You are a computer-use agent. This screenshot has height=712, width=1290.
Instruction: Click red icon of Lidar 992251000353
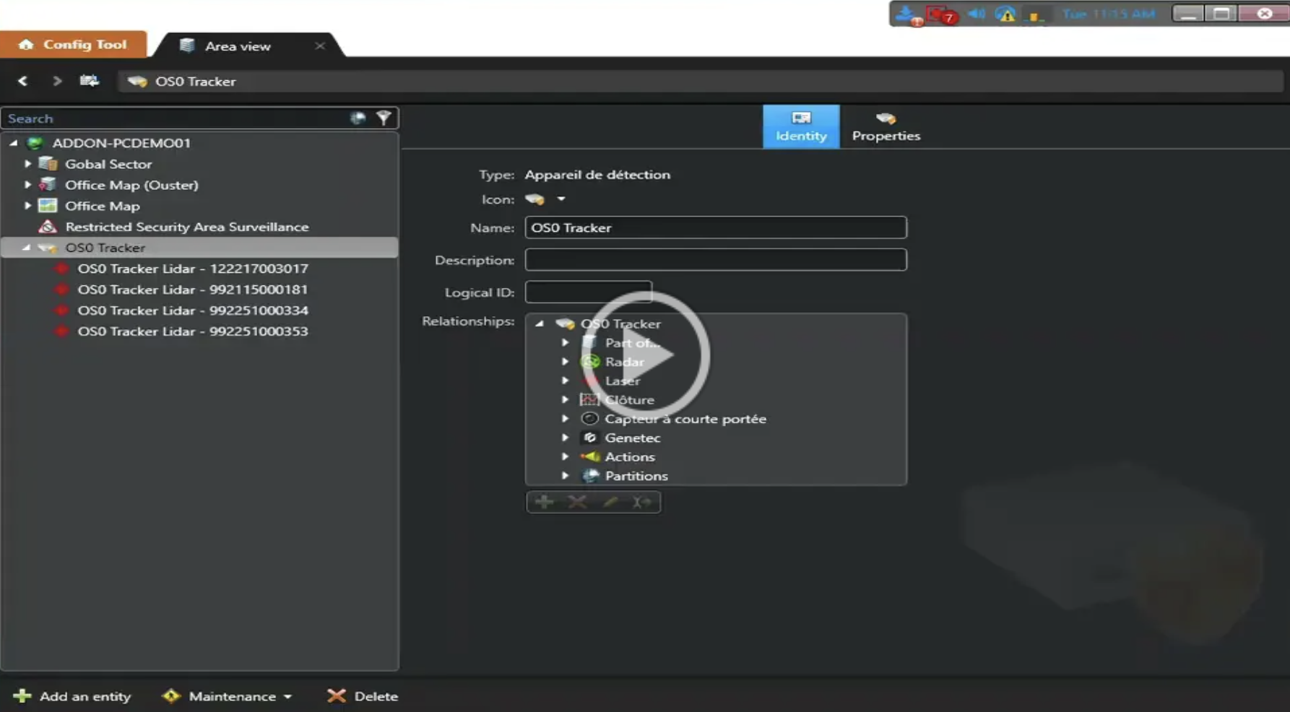(x=61, y=331)
